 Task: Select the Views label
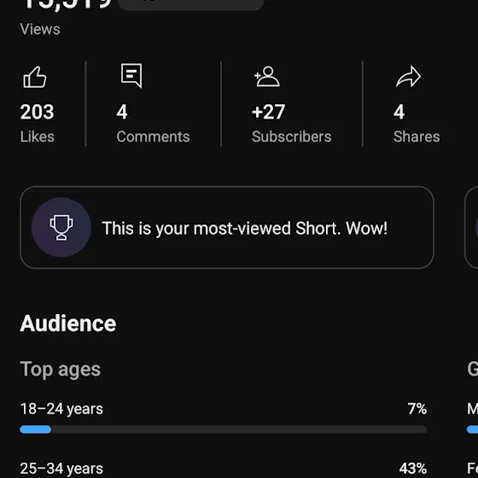click(x=40, y=29)
